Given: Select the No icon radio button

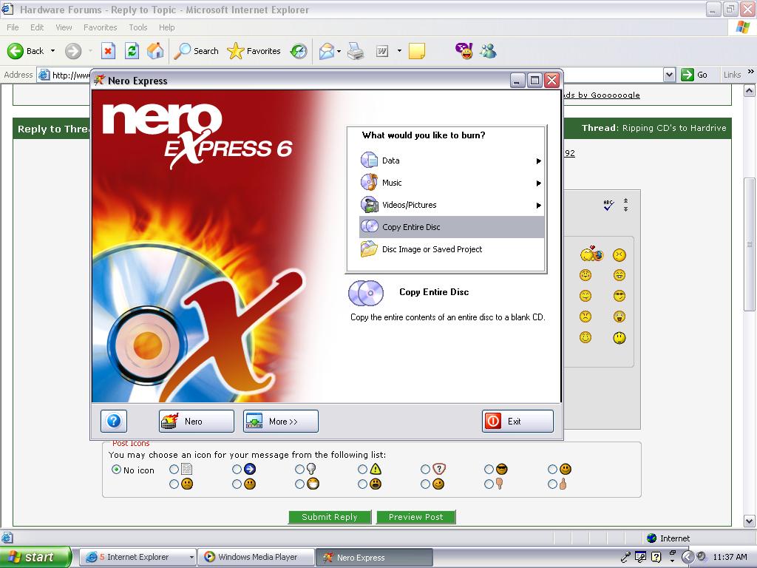Looking at the screenshot, I should pos(116,470).
